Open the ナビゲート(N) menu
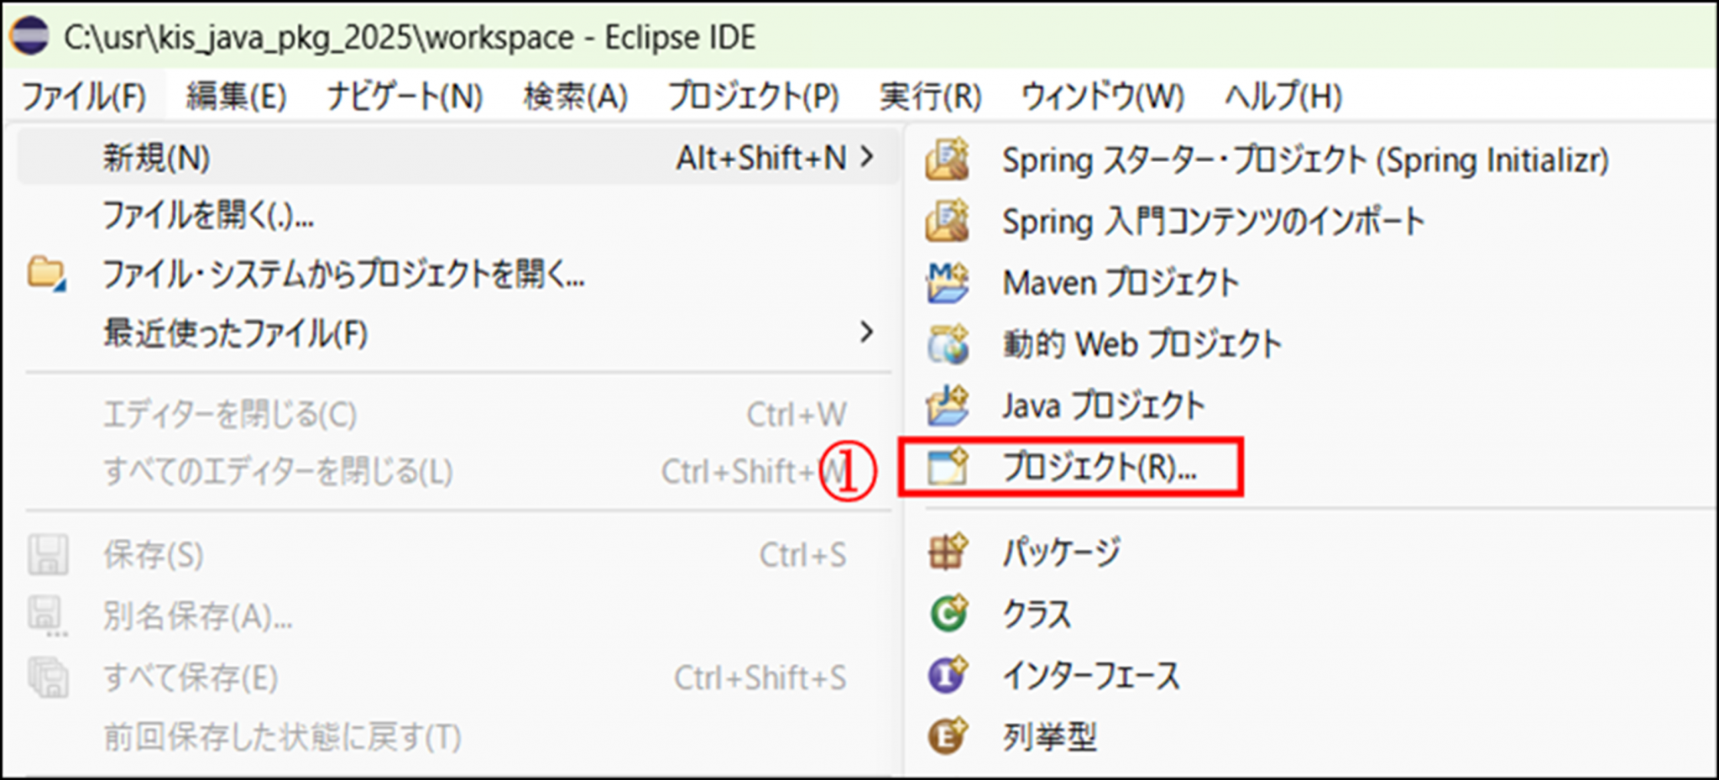 (x=405, y=97)
